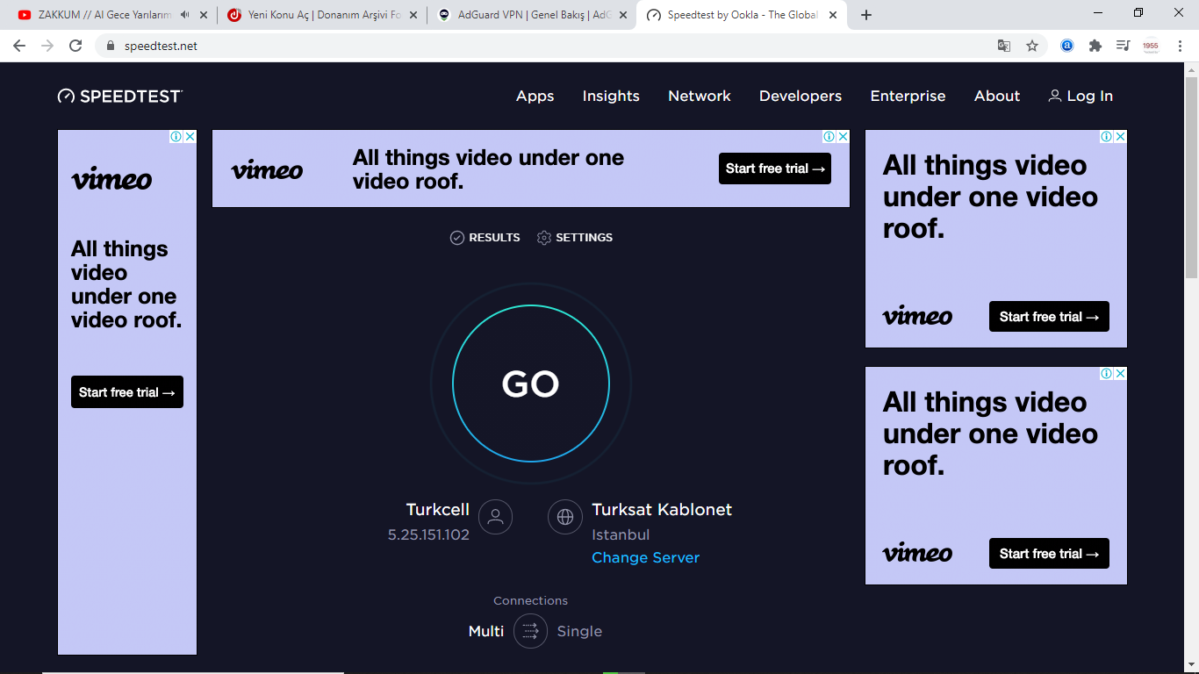
Task: Open the Extensions puzzle menu
Action: (x=1095, y=46)
